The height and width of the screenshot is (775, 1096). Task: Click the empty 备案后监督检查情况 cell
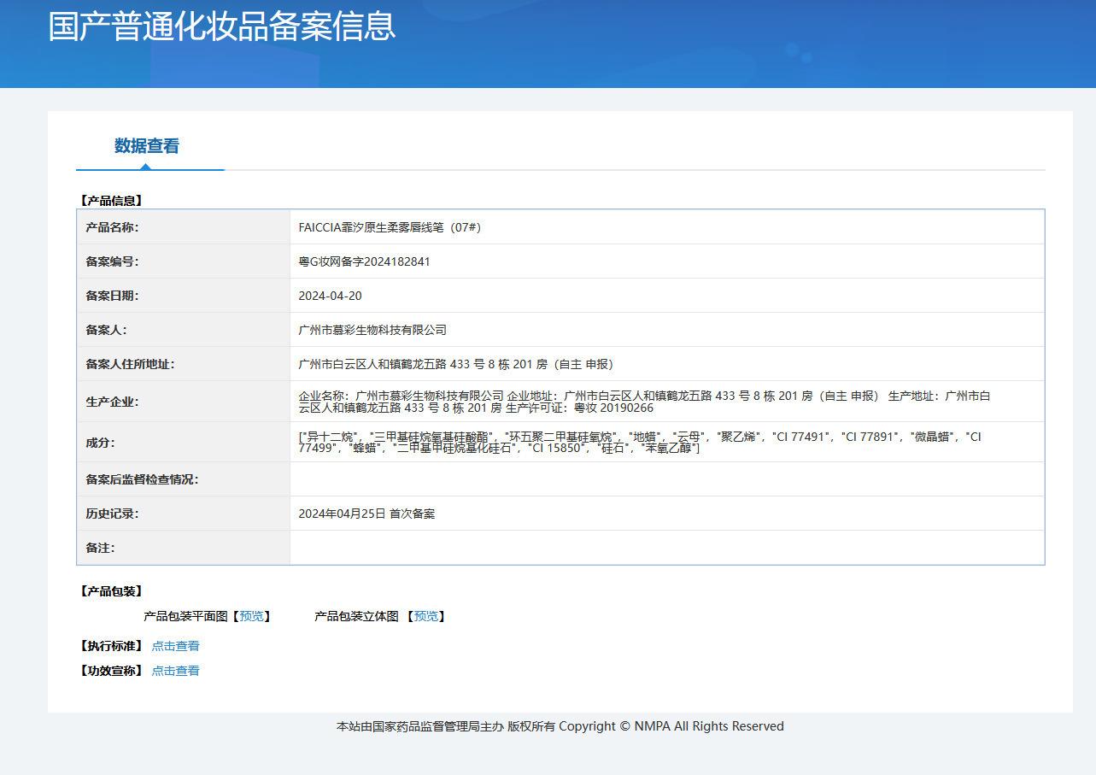666,479
